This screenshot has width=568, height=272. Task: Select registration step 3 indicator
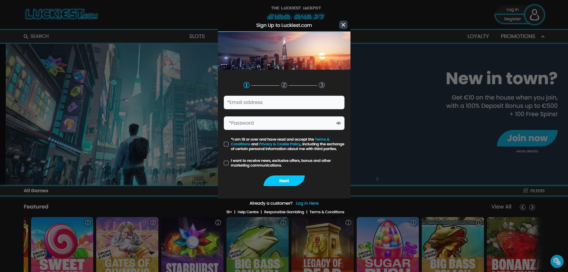pyautogui.click(x=321, y=85)
